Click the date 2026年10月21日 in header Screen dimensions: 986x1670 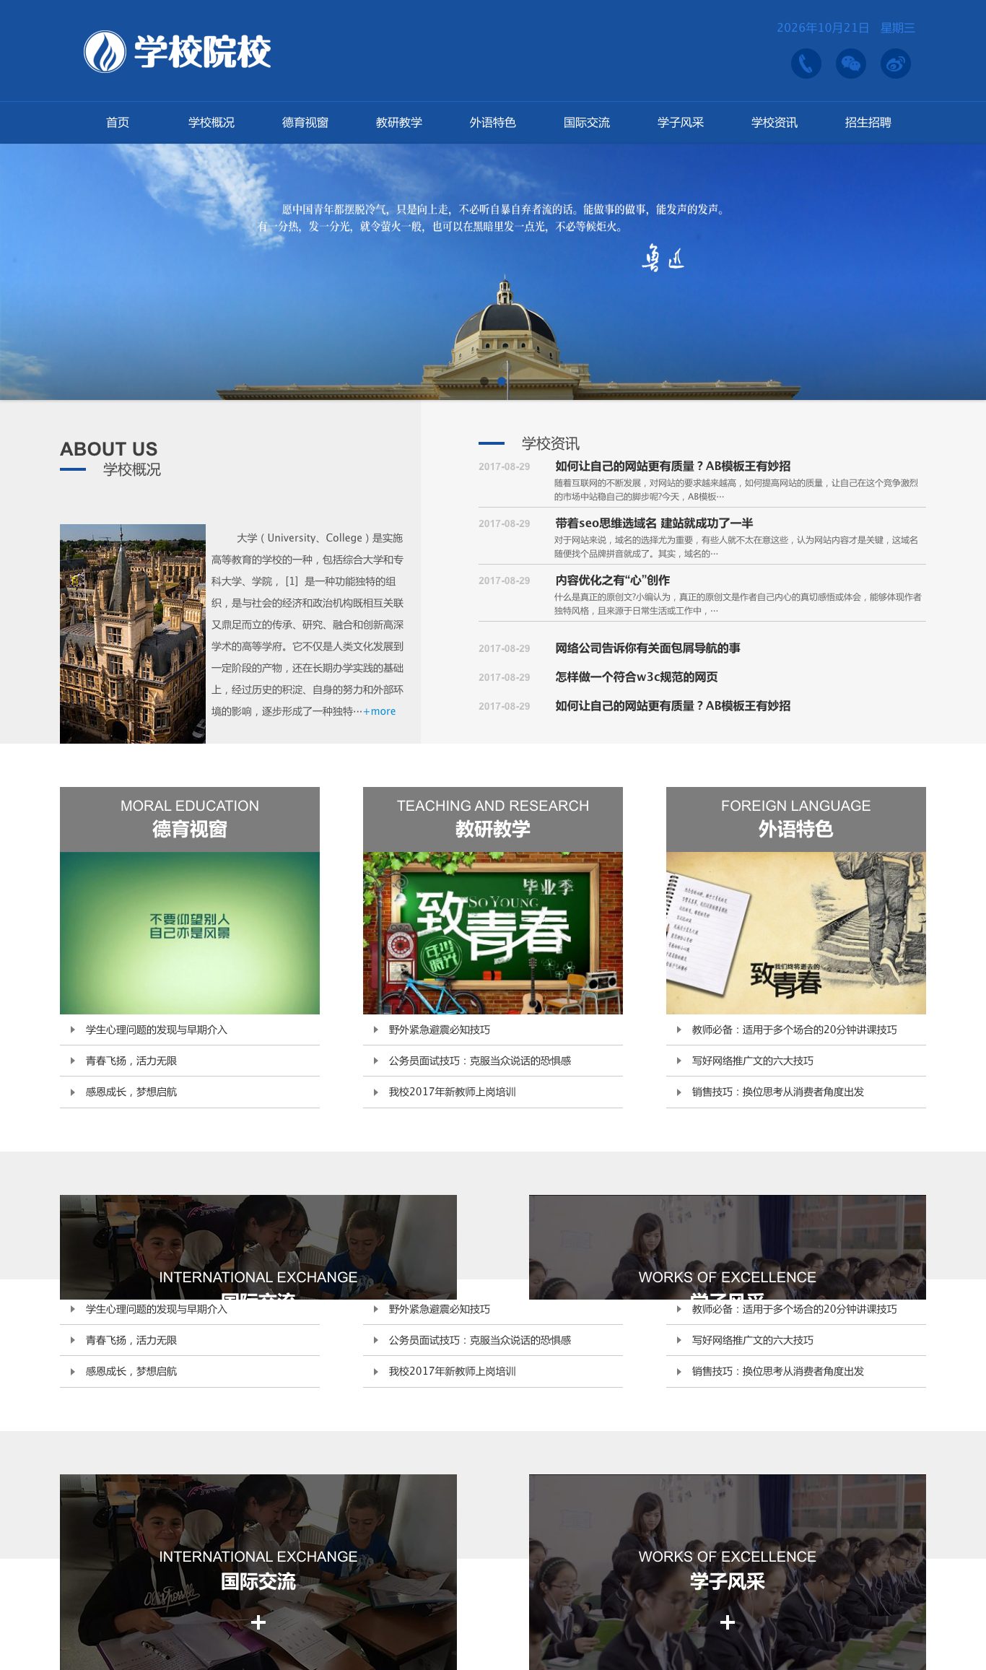tap(823, 27)
